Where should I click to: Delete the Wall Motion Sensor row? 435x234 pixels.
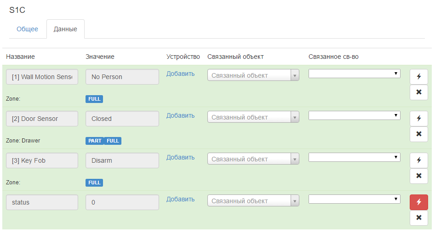[x=418, y=92]
